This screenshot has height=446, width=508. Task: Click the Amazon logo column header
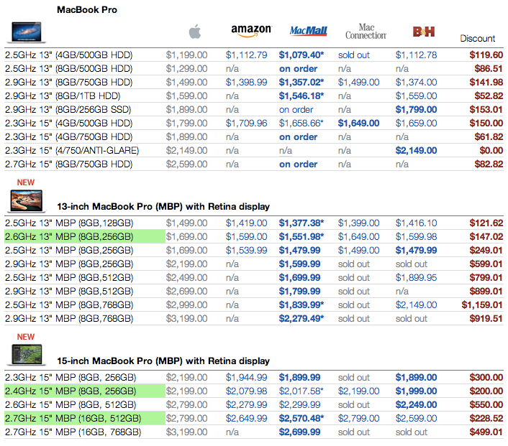coord(251,31)
